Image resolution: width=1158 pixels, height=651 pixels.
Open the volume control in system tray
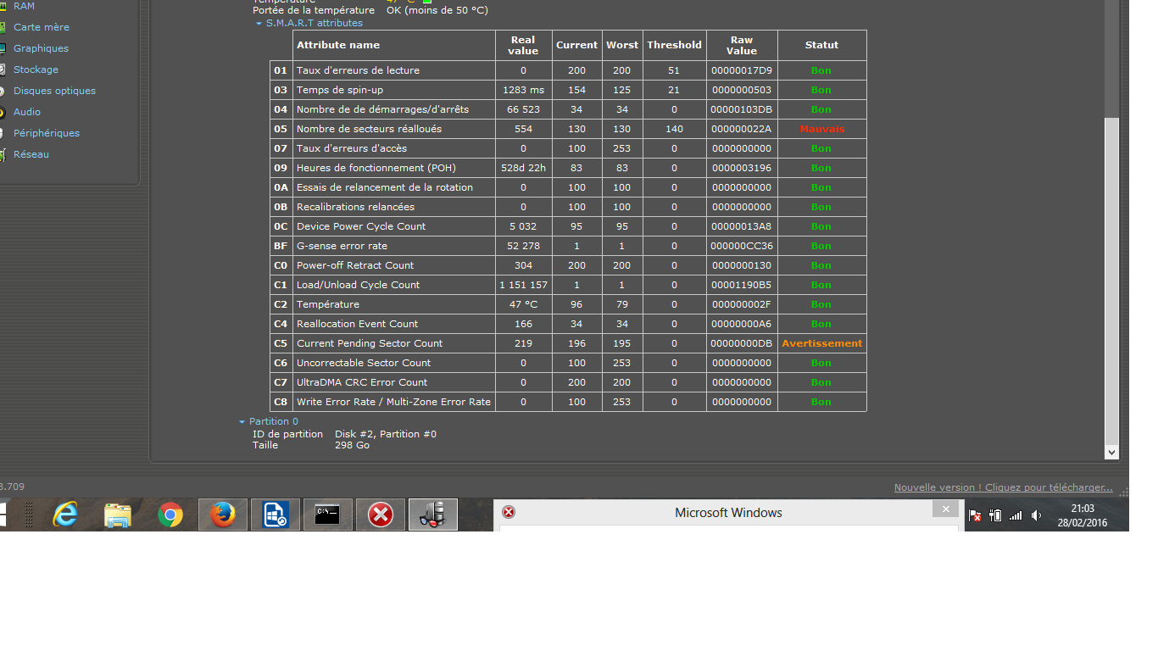coord(1036,515)
